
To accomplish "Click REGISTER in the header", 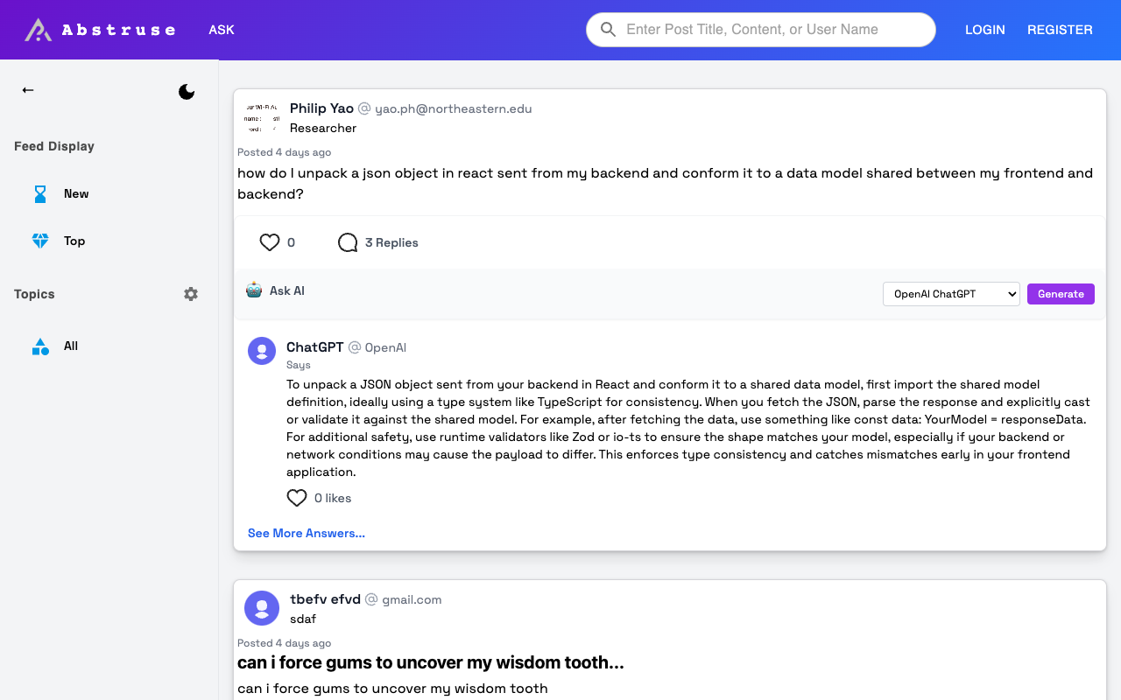I will [1060, 29].
